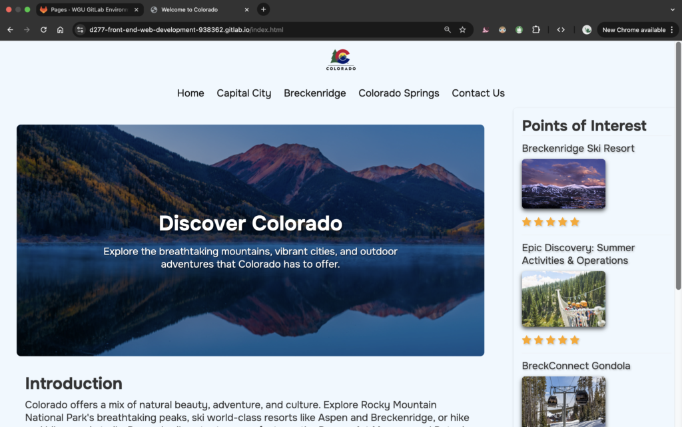This screenshot has width=682, height=427.
Task: Click the browser back arrow
Action: 10,30
